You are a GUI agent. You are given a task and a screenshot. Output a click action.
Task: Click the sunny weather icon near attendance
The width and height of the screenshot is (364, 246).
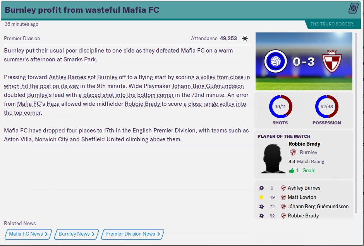click(245, 39)
